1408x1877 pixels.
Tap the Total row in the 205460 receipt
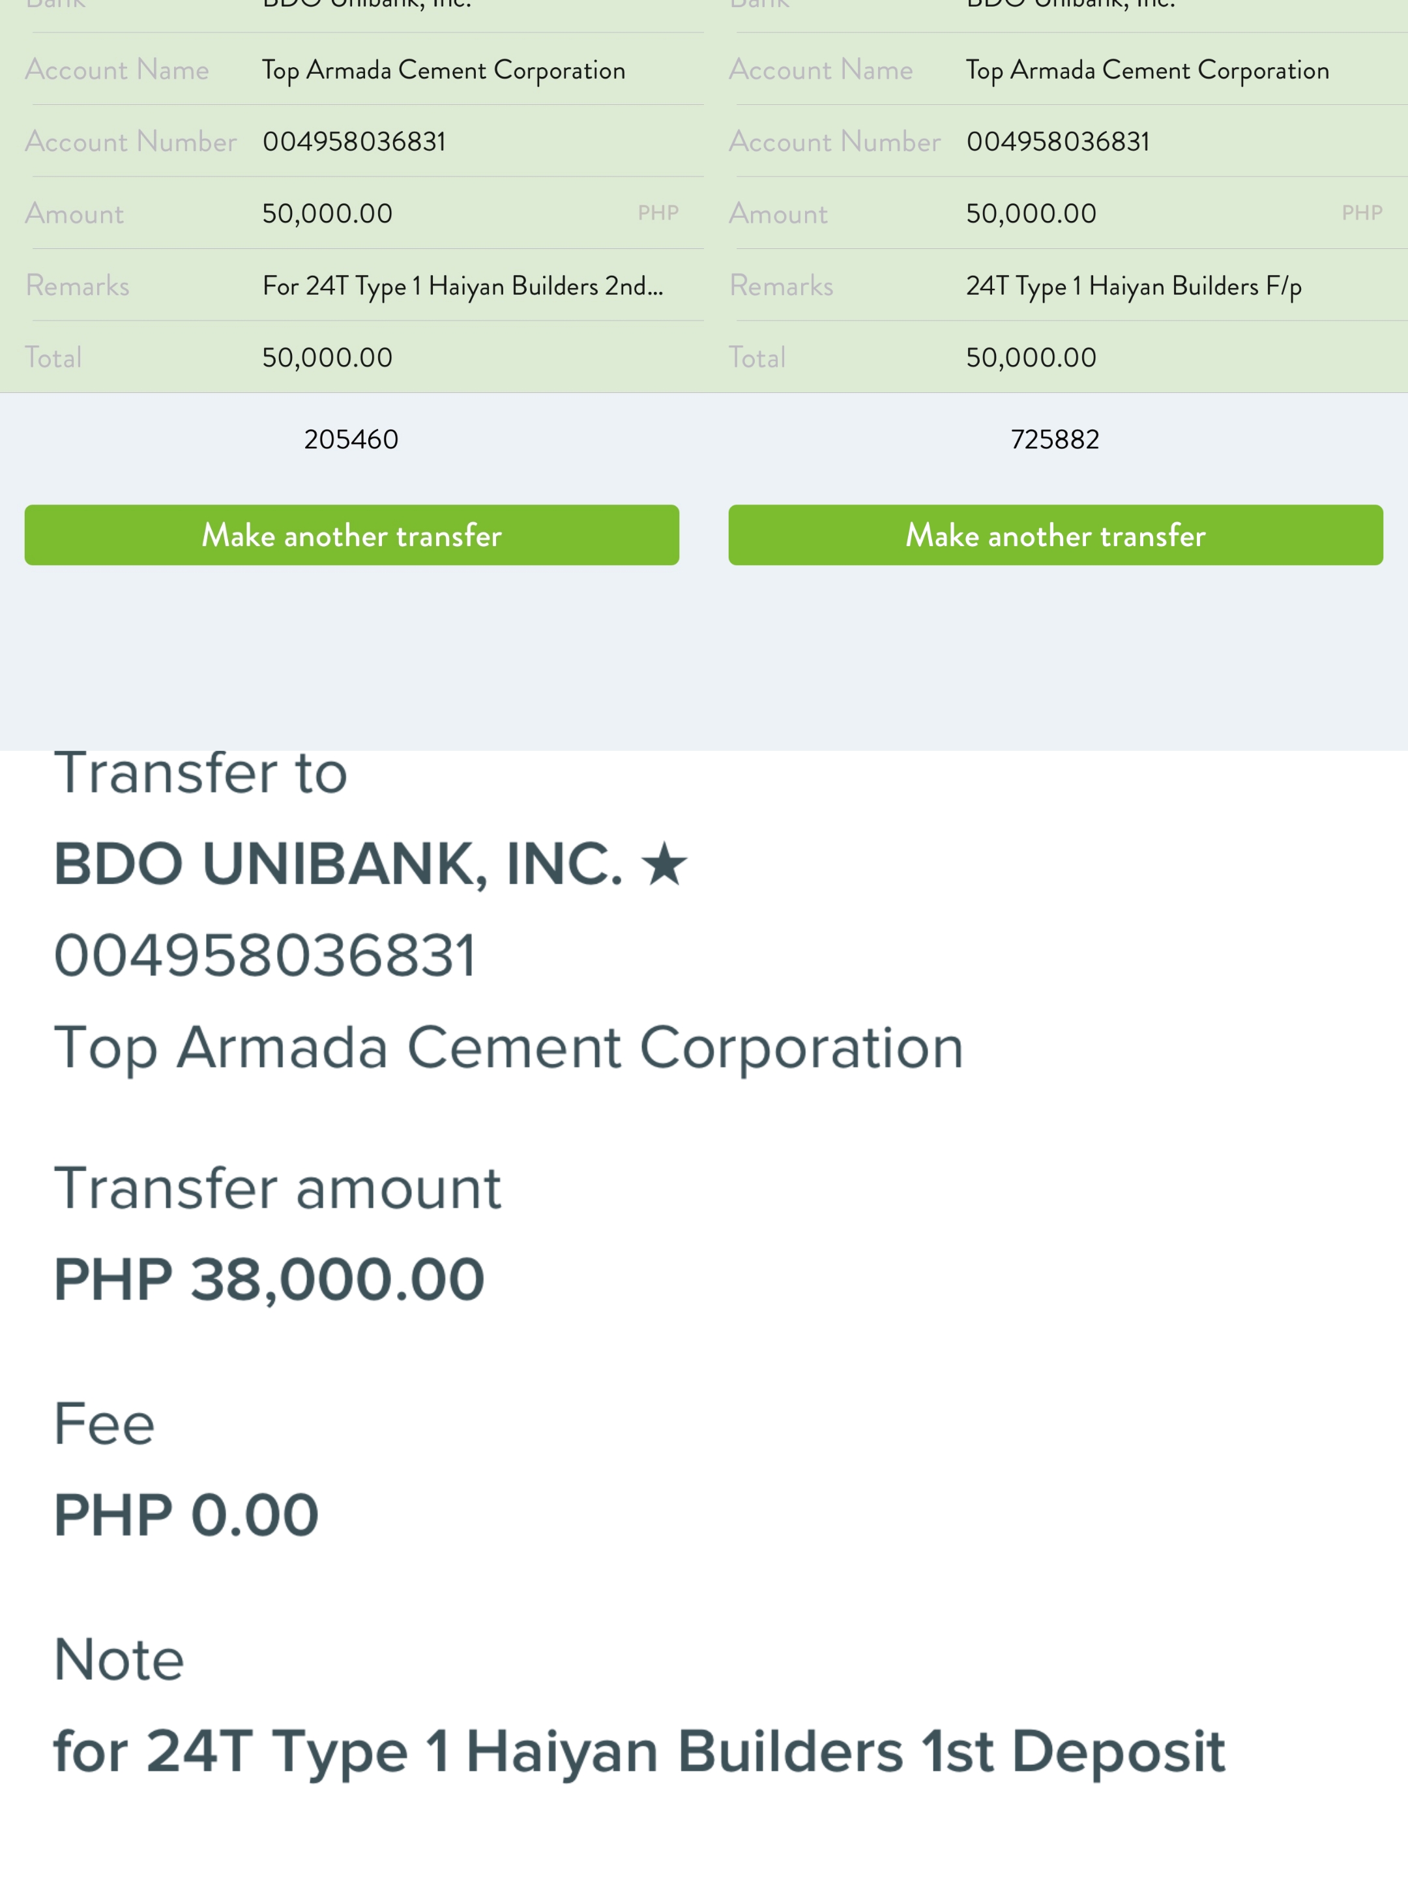[327, 357]
